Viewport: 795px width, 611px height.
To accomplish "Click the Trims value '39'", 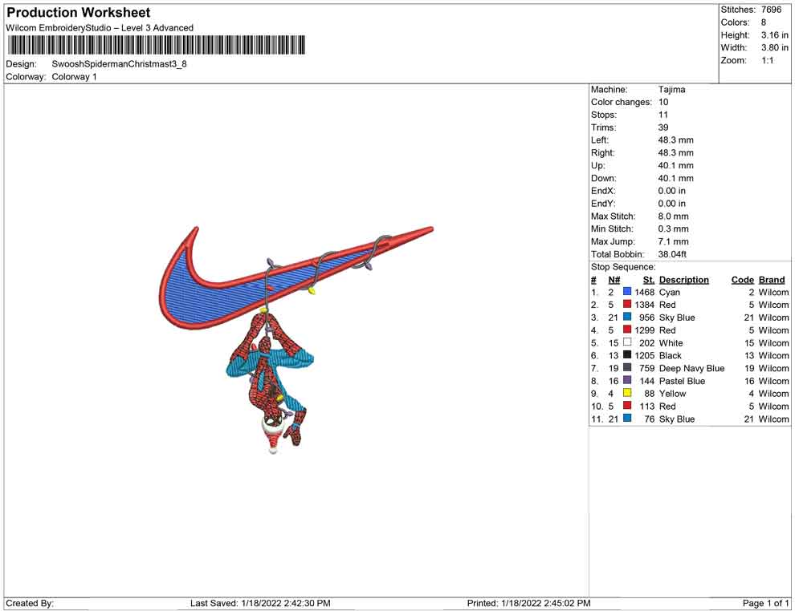I will pos(663,127).
